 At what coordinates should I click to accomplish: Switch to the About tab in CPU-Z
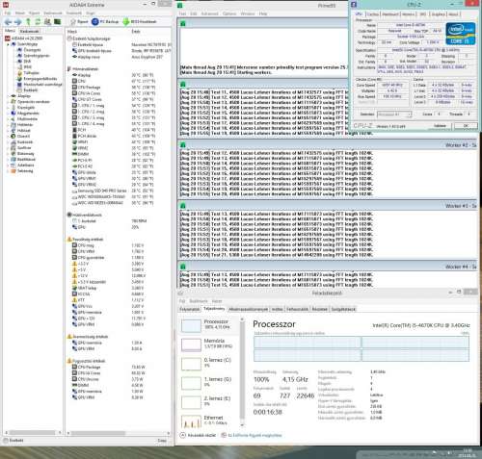pos(453,14)
